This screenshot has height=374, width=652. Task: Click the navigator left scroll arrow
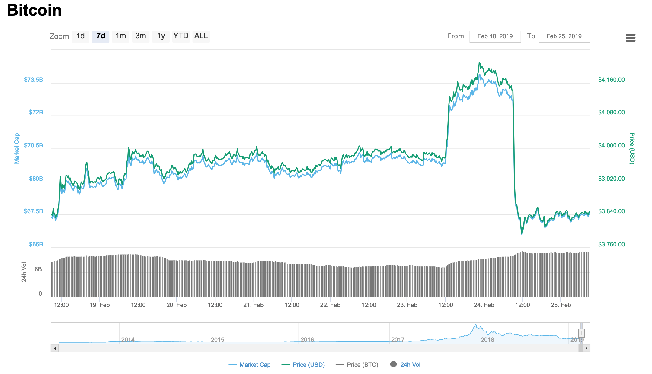click(x=55, y=348)
